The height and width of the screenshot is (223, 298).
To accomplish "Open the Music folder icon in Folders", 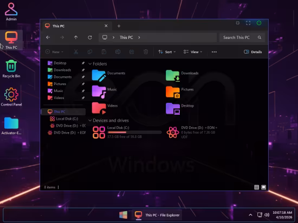I will (99, 92).
